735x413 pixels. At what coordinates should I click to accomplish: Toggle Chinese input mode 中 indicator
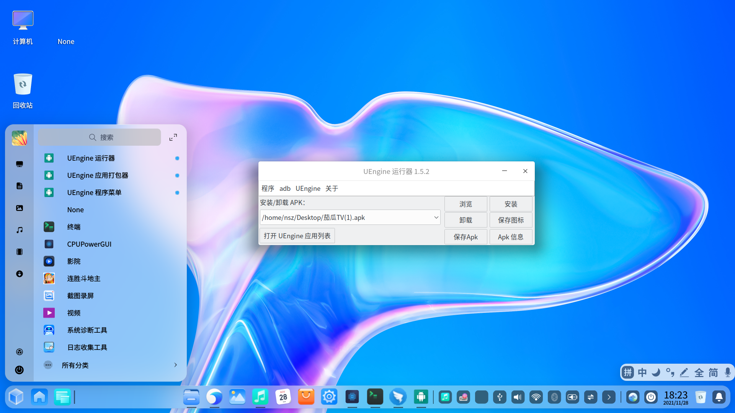coord(642,372)
